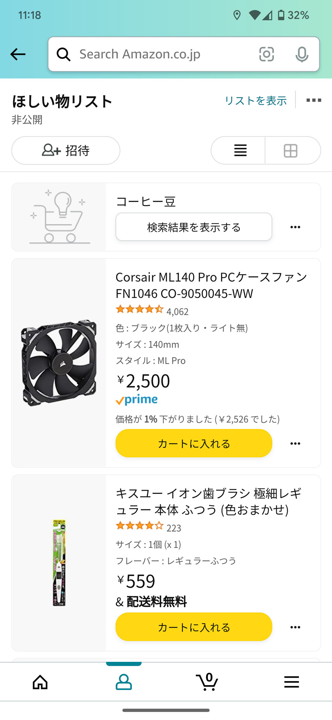Open options menu for the Corsair fan item
The width and height of the screenshot is (332, 720).
(295, 443)
